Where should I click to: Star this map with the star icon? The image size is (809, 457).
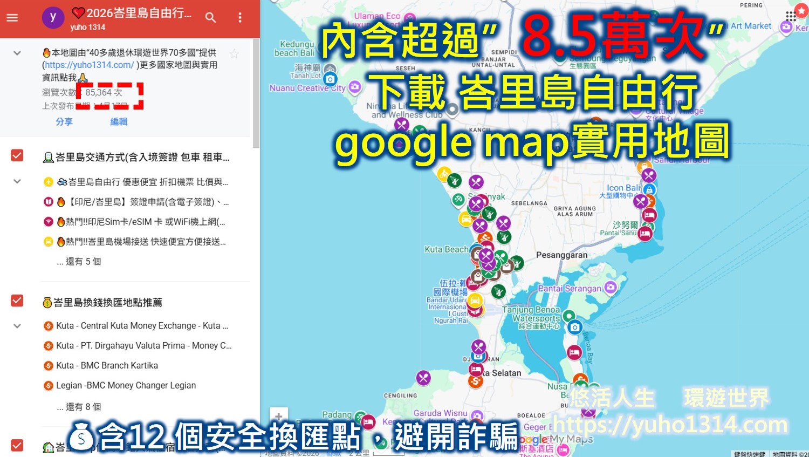pyautogui.click(x=234, y=53)
